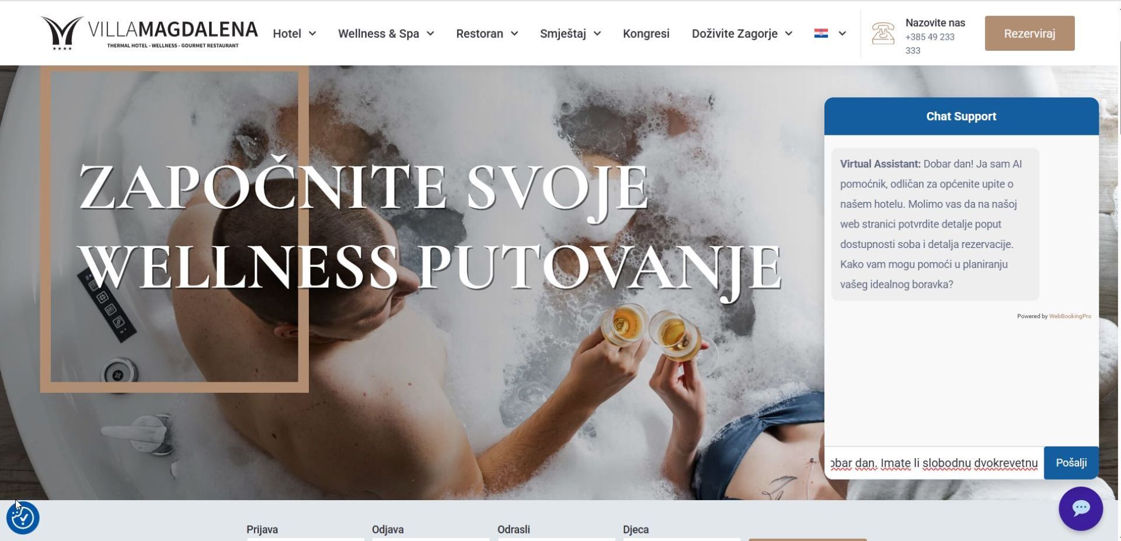Image resolution: width=1121 pixels, height=541 pixels.
Task: Call the +385 49 233 333 number
Action: pyautogui.click(x=930, y=44)
